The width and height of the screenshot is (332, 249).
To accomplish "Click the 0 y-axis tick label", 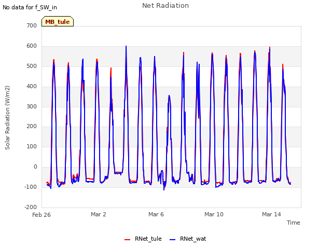I will click(x=35, y=167).
